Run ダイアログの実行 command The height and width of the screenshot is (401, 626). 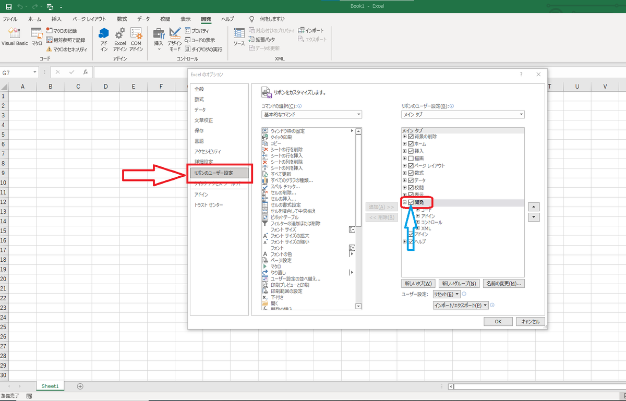[x=203, y=49]
